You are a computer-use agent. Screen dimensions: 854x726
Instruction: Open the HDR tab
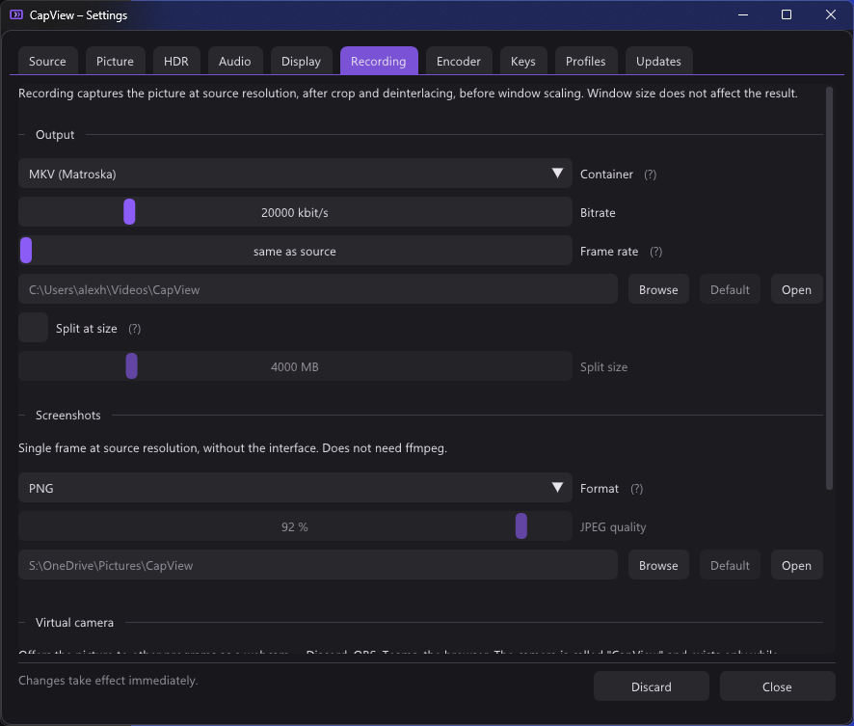point(176,61)
